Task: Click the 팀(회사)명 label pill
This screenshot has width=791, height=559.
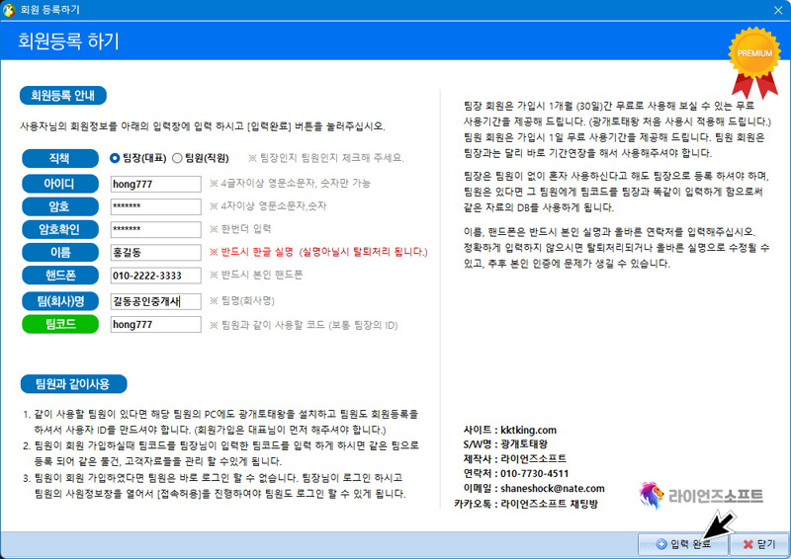Action: pos(60,301)
